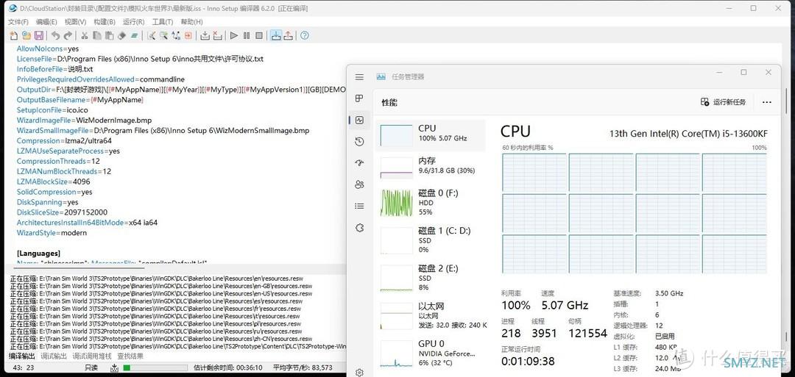Screen dimensions: 795x377
Task: Click the Cut scissors icon
Action: pyautogui.click(x=85, y=35)
